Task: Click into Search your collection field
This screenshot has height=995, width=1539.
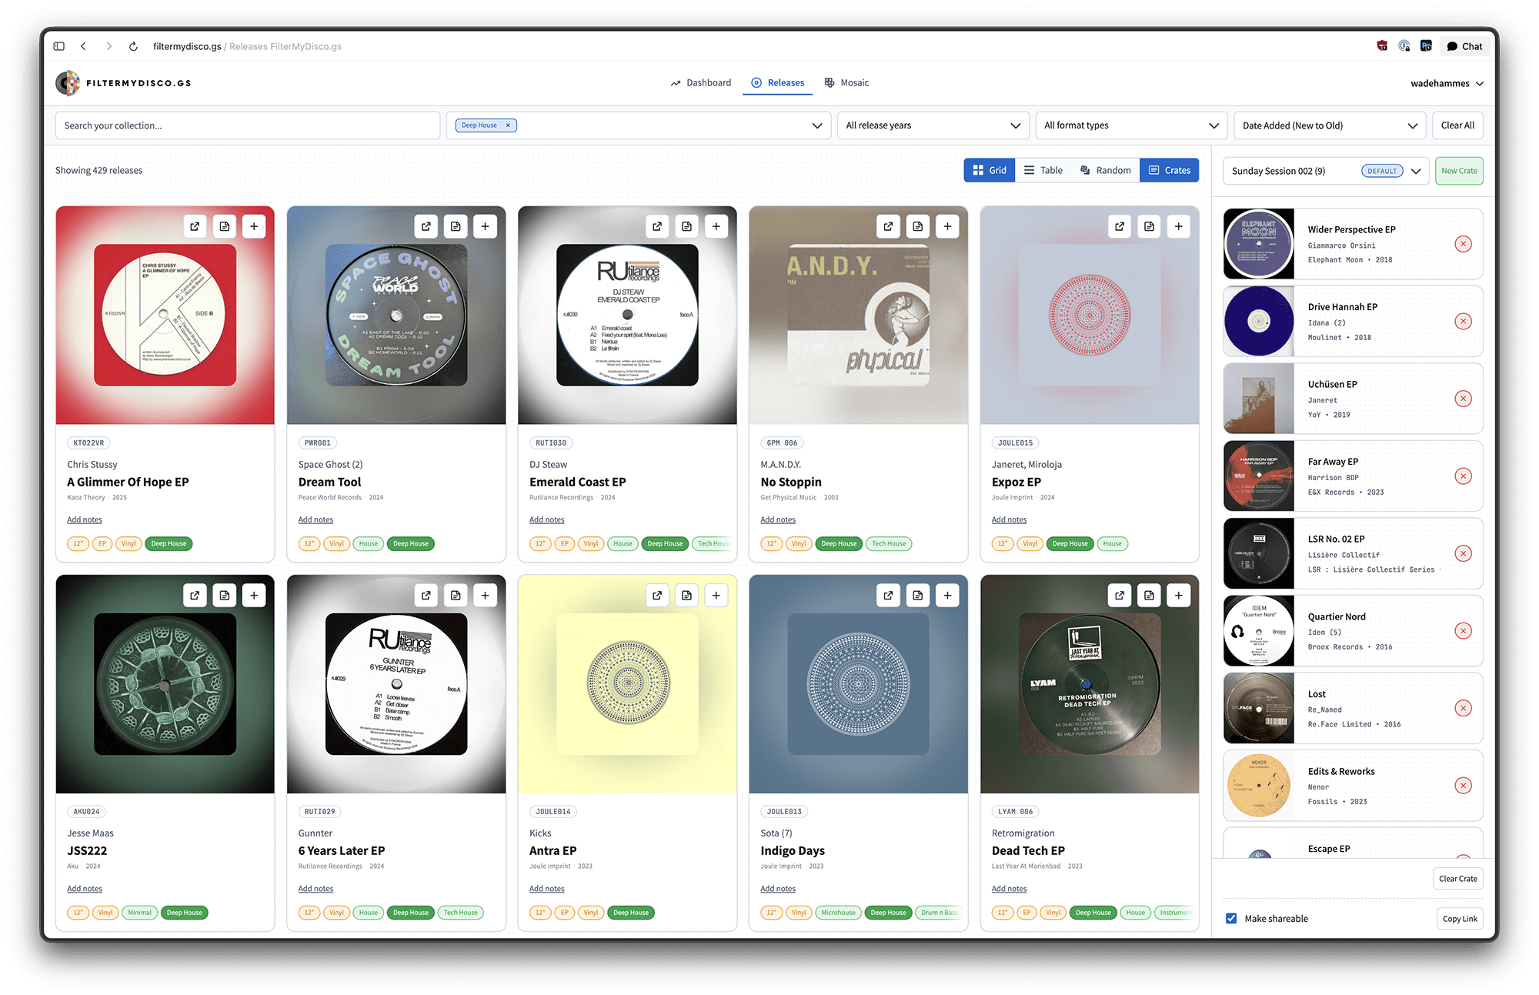Action: point(248,125)
